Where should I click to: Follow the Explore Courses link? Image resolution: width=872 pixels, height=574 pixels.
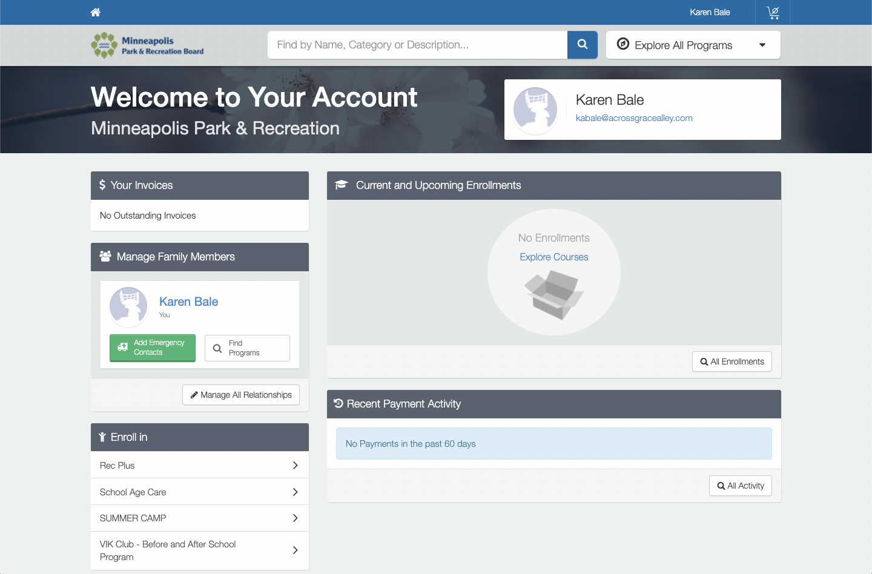tap(553, 257)
